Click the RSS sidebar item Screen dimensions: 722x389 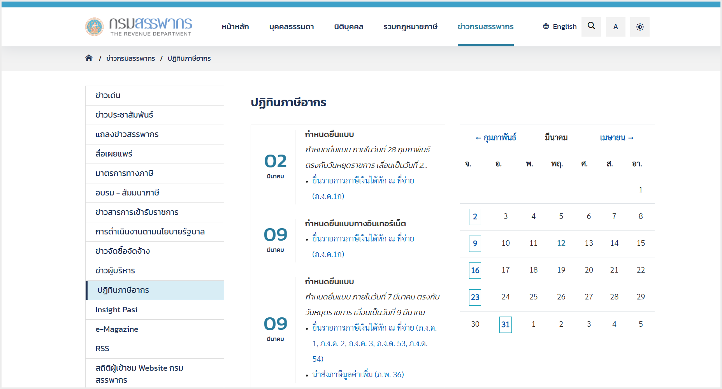point(102,349)
